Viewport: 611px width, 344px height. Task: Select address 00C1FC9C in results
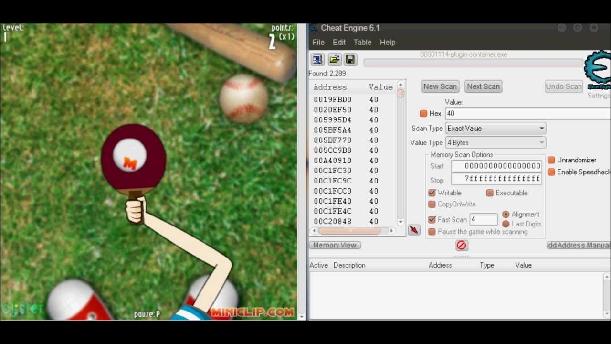coord(332,181)
